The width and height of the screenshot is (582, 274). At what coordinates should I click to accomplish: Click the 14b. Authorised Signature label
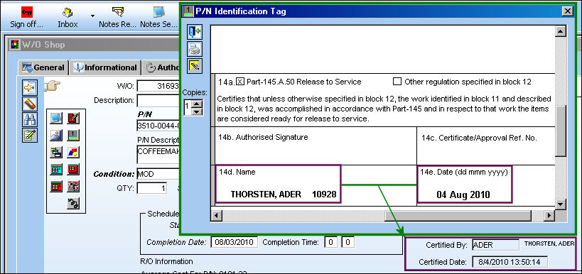(263, 137)
